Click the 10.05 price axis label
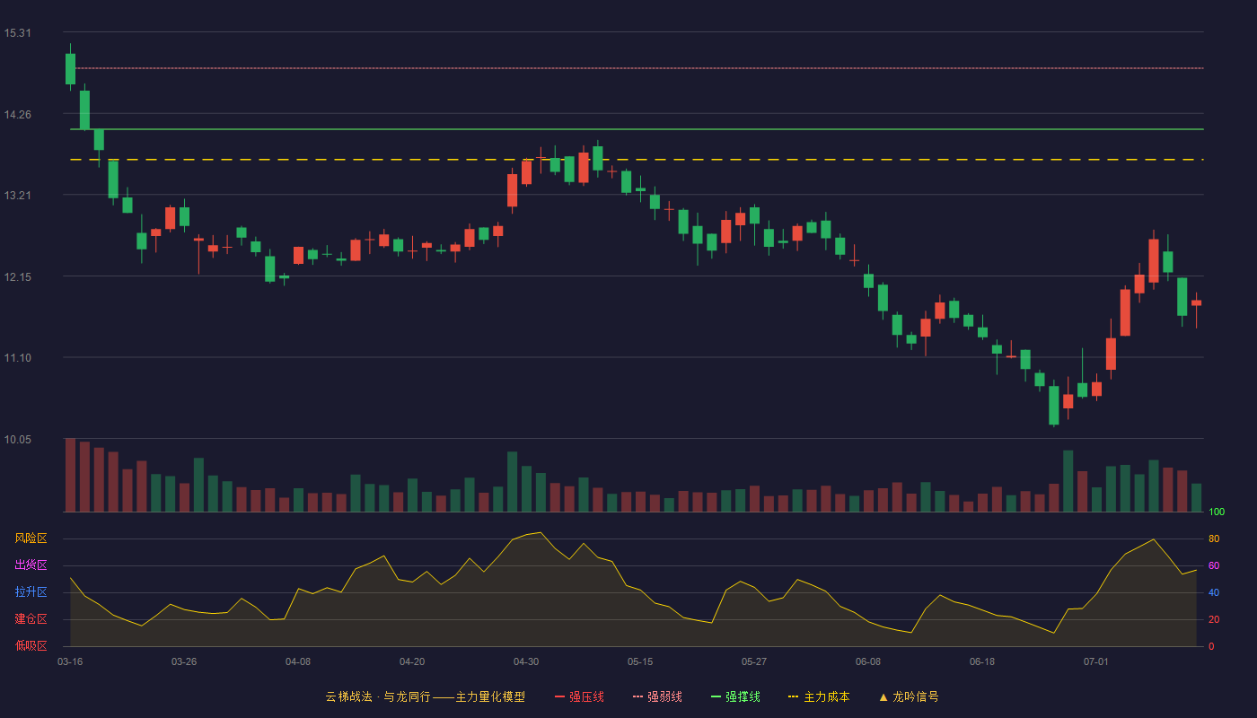Viewport: 1257px width, 718px height. click(x=18, y=439)
